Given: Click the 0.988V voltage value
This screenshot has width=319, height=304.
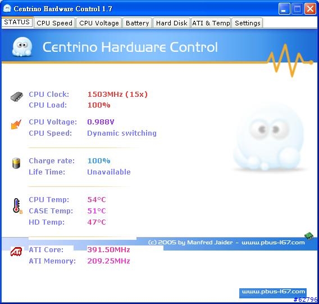Looking at the screenshot, I should click(x=101, y=122).
